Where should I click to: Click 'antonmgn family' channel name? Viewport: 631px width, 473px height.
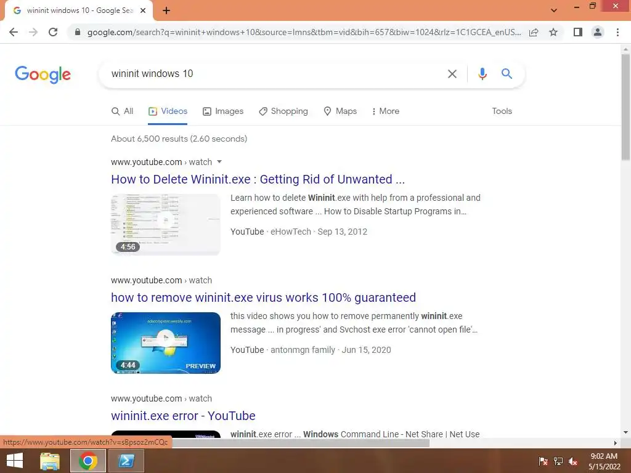click(x=303, y=350)
